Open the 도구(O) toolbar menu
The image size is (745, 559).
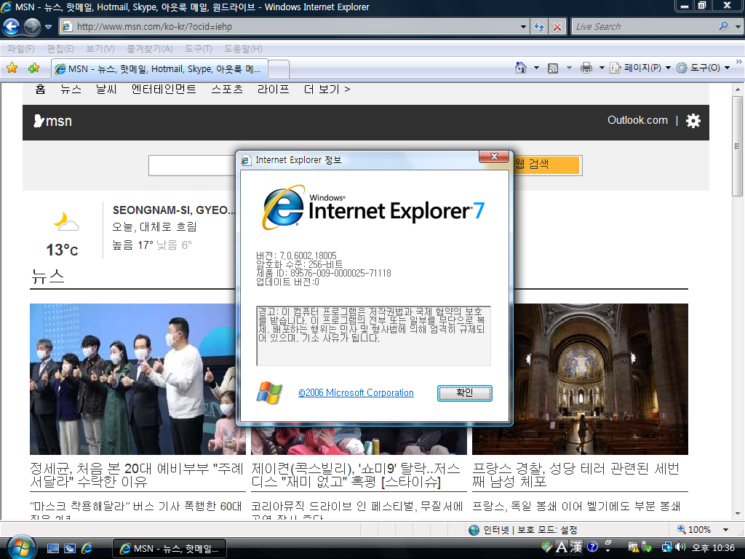point(704,68)
